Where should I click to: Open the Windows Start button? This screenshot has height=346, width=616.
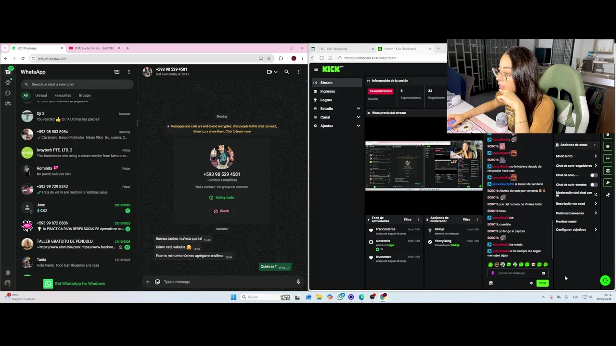pyautogui.click(x=233, y=297)
